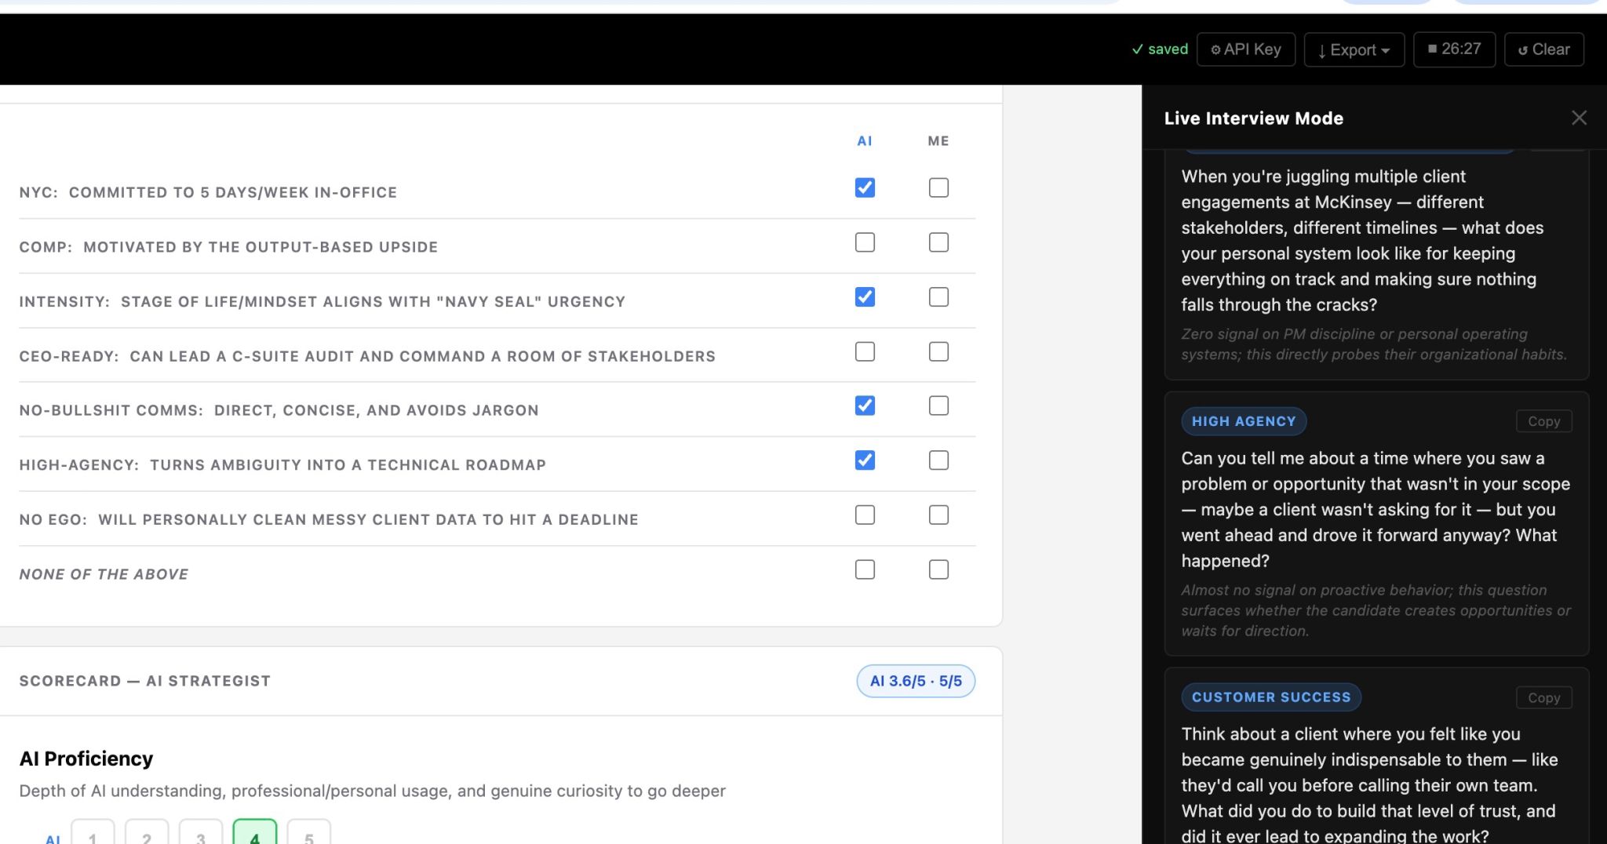Check the ME box for NYC 5 days in-office
The height and width of the screenshot is (844, 1607).
tap(938, 187)
